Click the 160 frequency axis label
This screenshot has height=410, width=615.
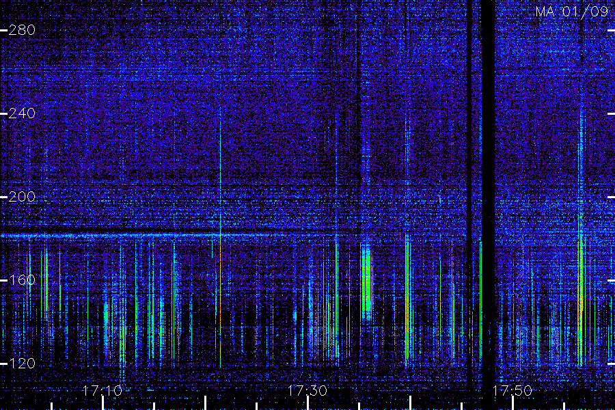pos(22,279)
